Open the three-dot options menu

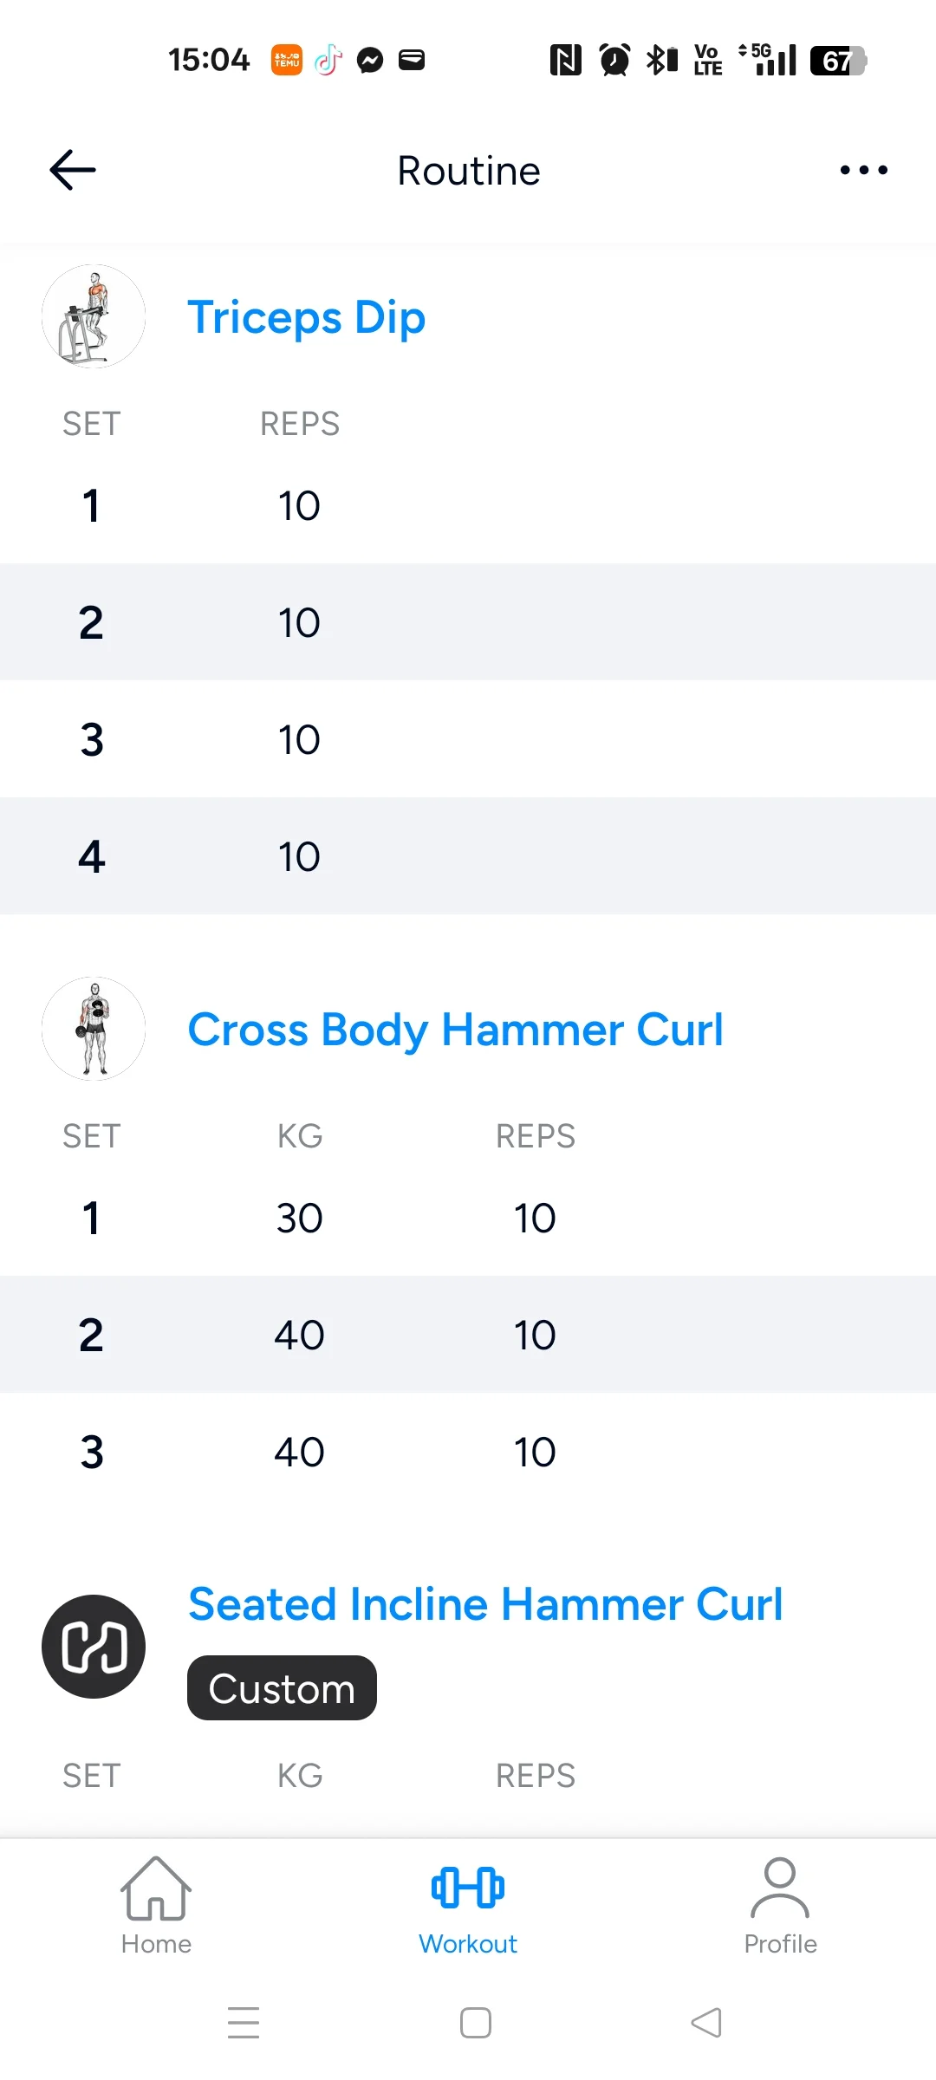point(863,170)
